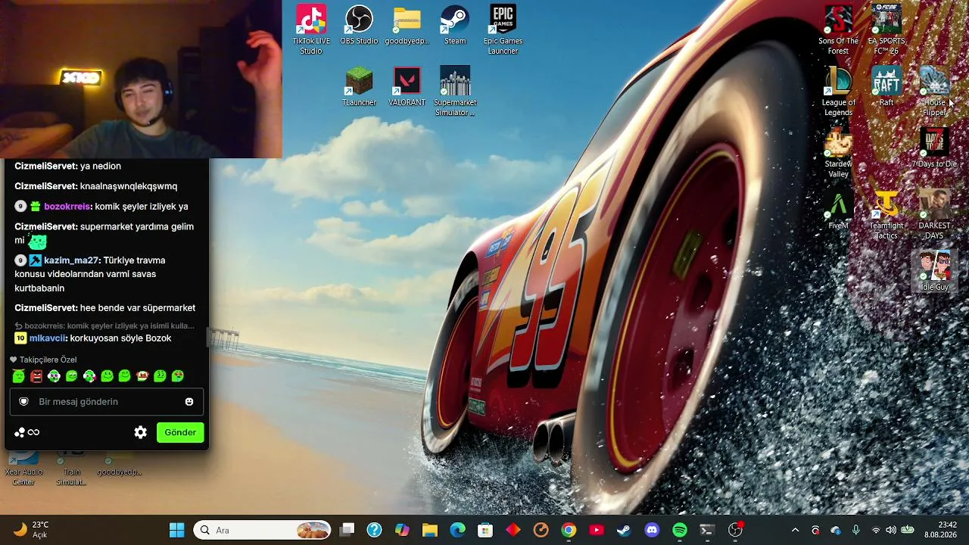Click the Raft game desktop icon
969x545 pixels.
click(886, 86)
